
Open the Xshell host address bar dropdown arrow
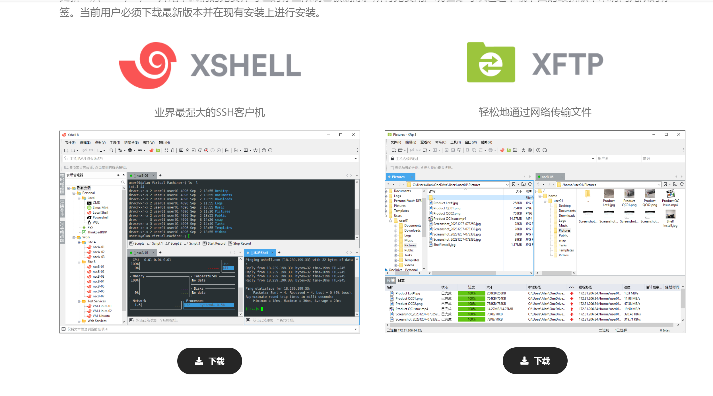tap(356, 159)
